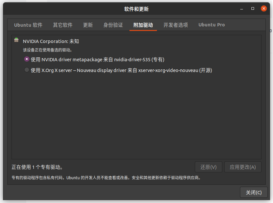The height and width of the screenshot is (203, 273).
Task: Switch to the 更新 tab
Action: (88, 25)
